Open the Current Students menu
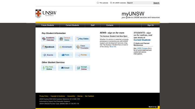Viewport: 195px width, 109px height. pyautogui.click(x=72, y=25)
